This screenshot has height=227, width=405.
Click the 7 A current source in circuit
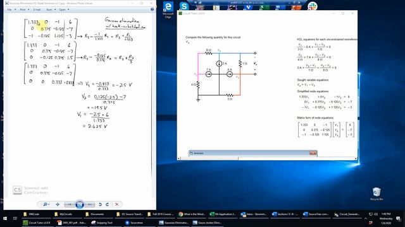pos(208,74)
